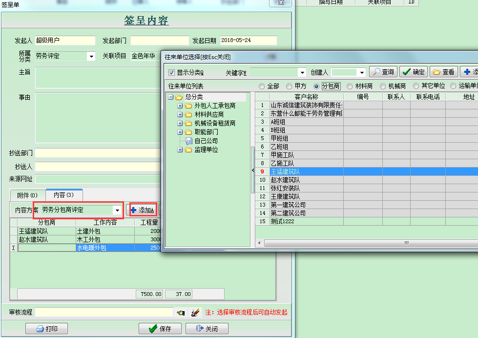Select the 全部 radio button
The height and width of the screenshot is (338, 478).
coord(262,86)
